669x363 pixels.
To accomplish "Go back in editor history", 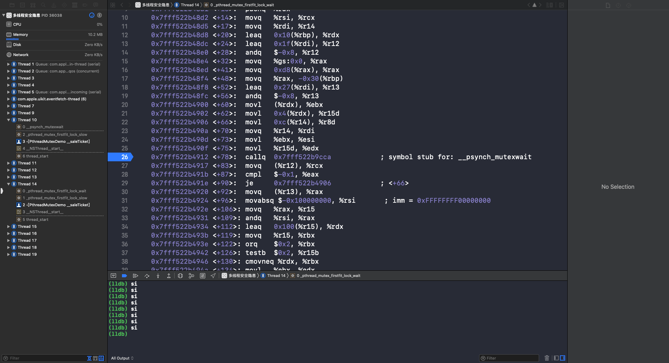I will point(122,5).
